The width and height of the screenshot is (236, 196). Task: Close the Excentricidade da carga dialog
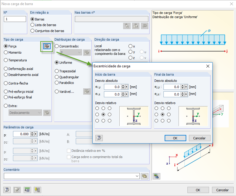tap(208, 66)
